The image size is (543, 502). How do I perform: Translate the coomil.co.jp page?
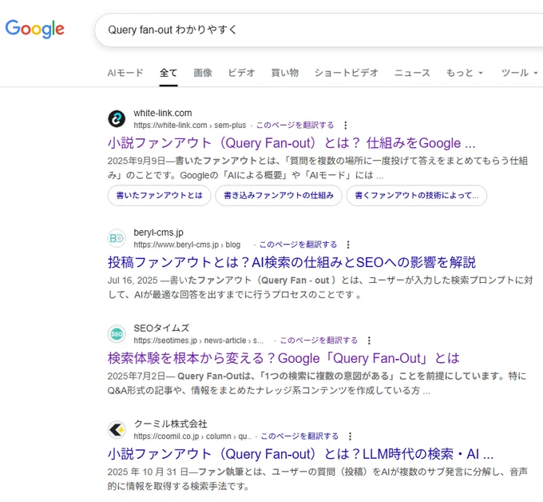299,436
